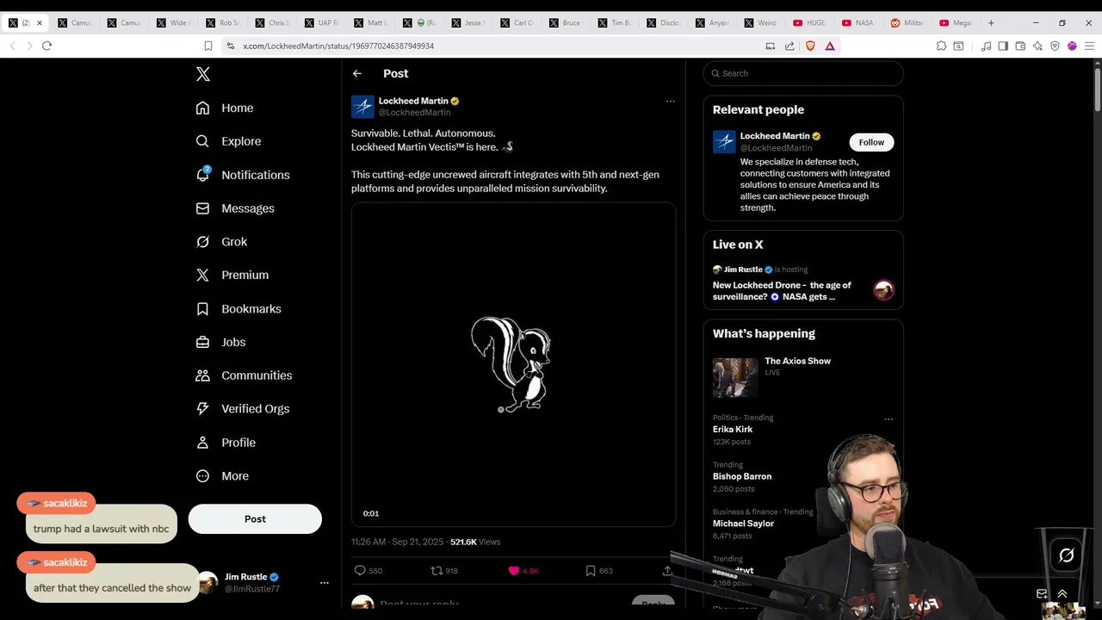
Task: Open the Home feed
Action: [225, 108]
